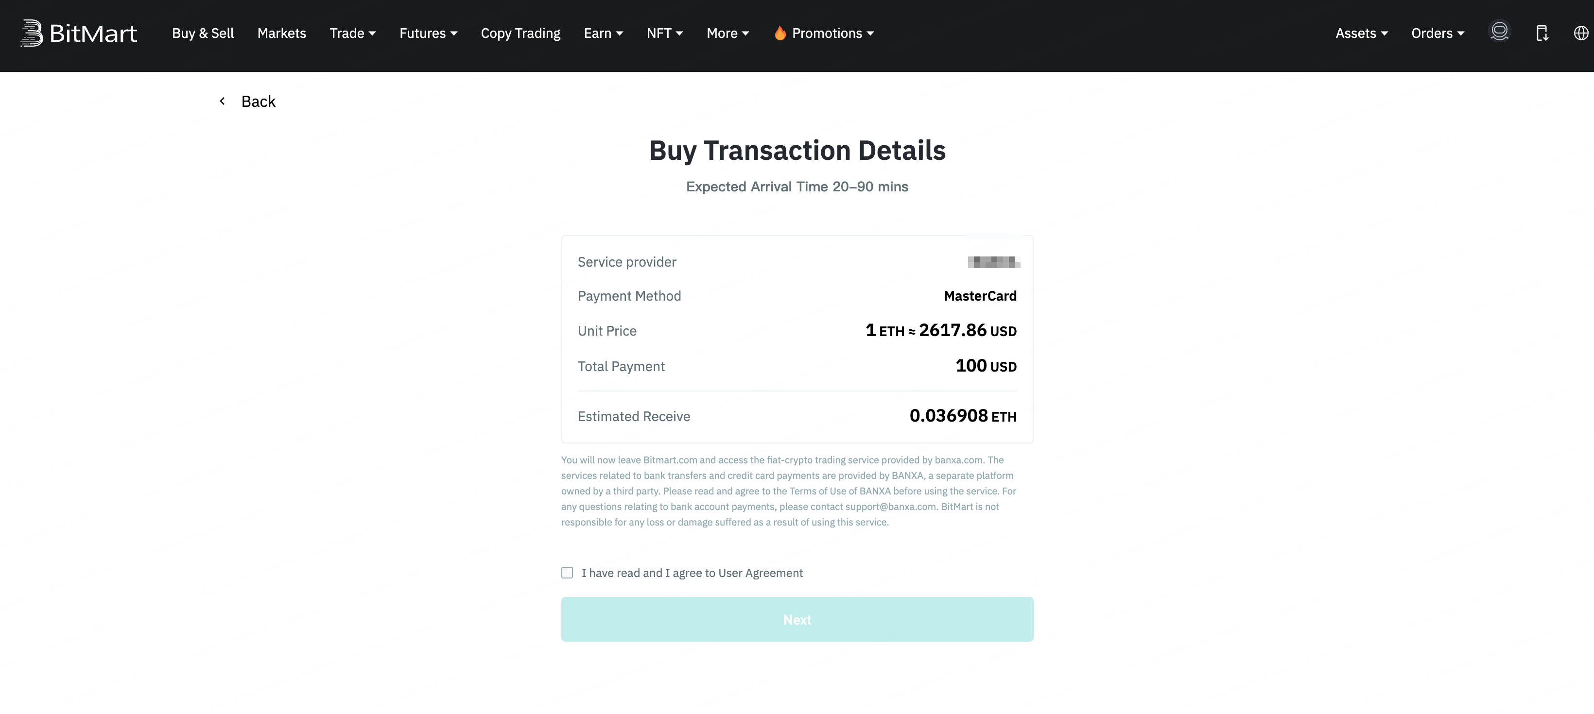Open the Markets menu item

coord(281,34)
